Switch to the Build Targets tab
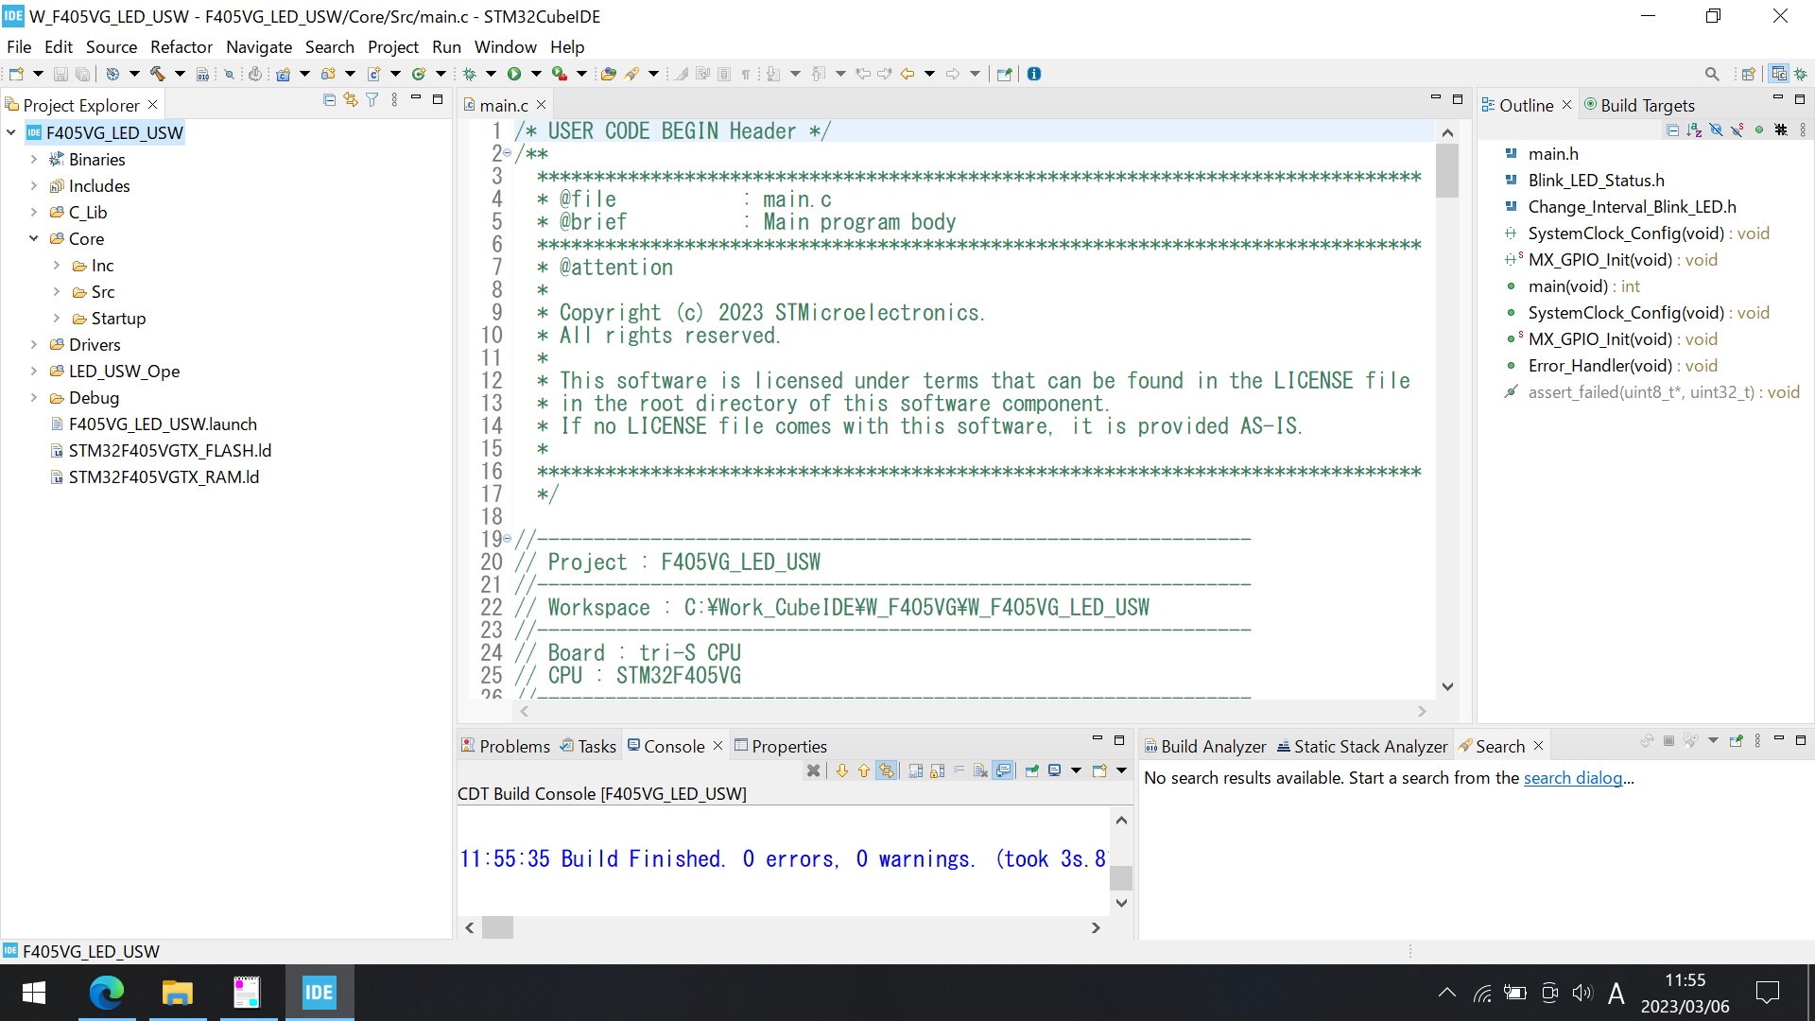Image resolution: width=1815 pixels, height=1021 pixels. (x=1639, y=105)
